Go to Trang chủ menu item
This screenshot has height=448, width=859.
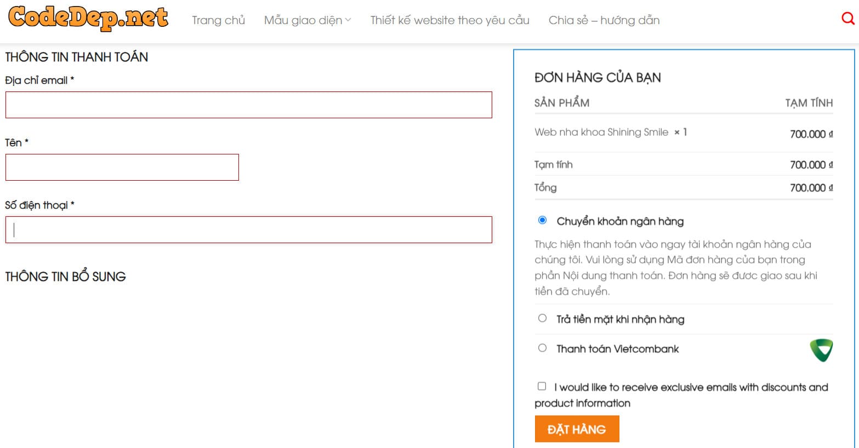coord(218,20)
